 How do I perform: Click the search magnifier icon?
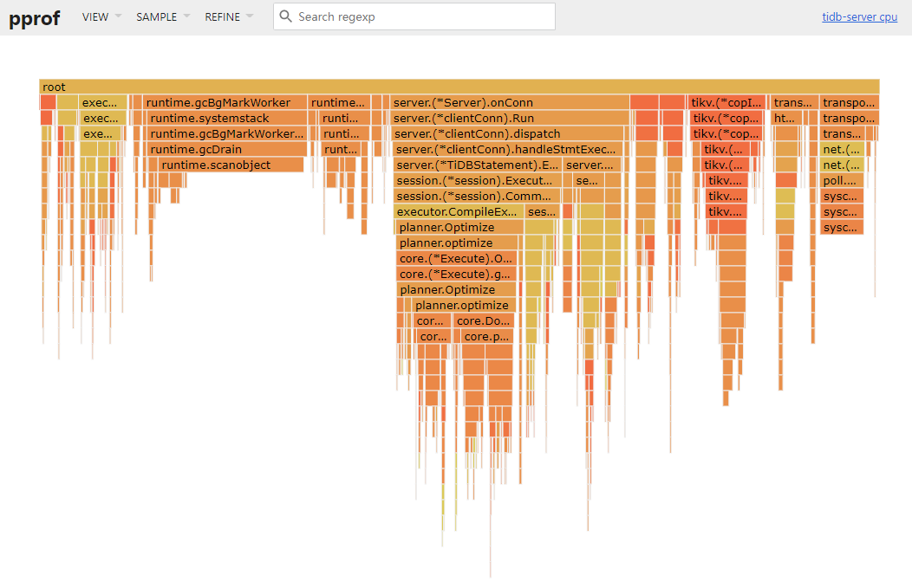point(285,16)
